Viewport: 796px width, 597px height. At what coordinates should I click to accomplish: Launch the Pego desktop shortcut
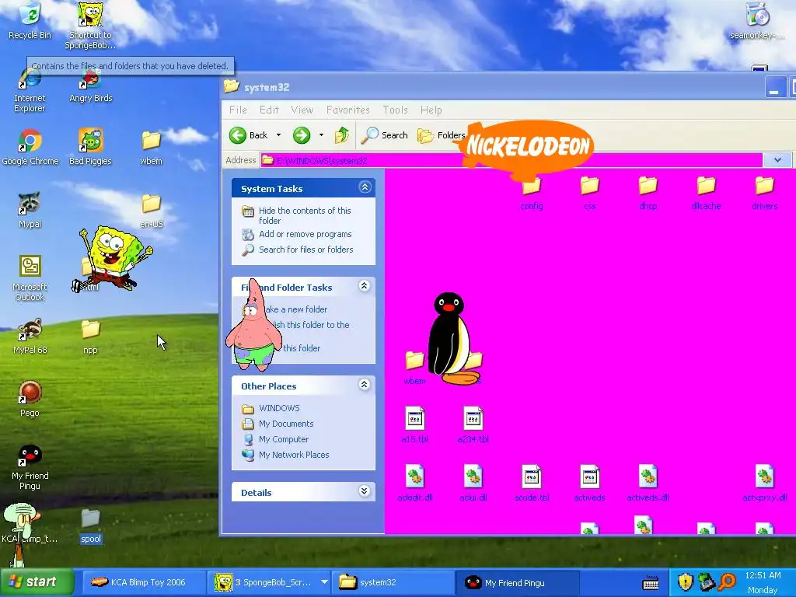(30, 399)
